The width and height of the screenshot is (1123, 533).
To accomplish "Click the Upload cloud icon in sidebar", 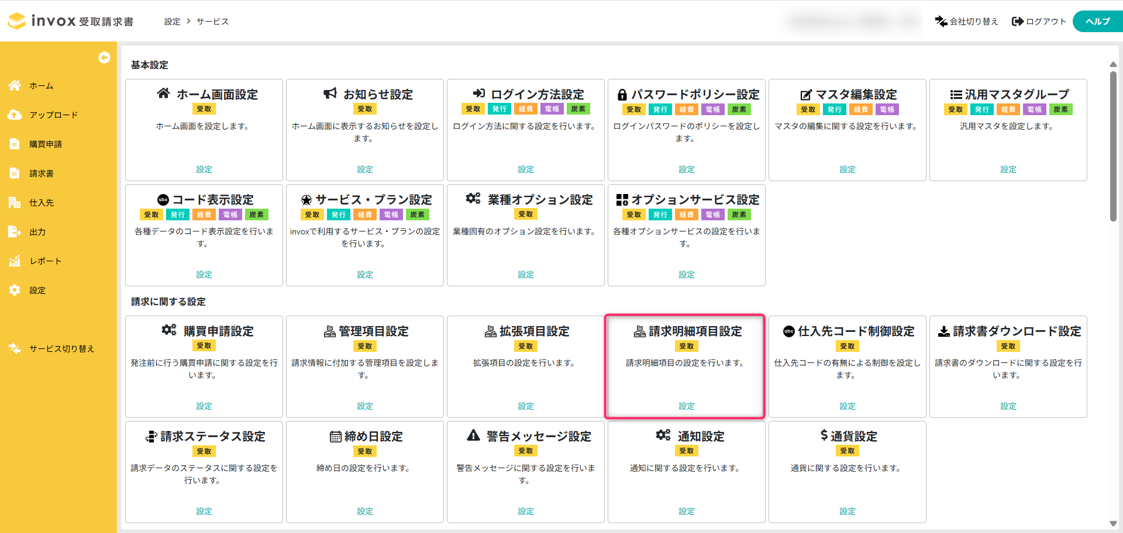I will (x=15, y=115).
